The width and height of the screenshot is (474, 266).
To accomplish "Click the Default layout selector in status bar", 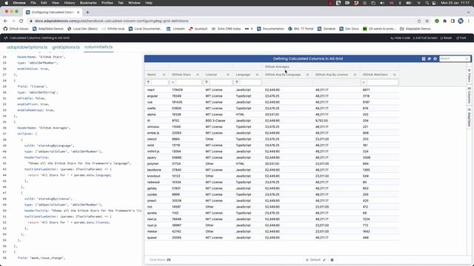I will coord(313,260).
